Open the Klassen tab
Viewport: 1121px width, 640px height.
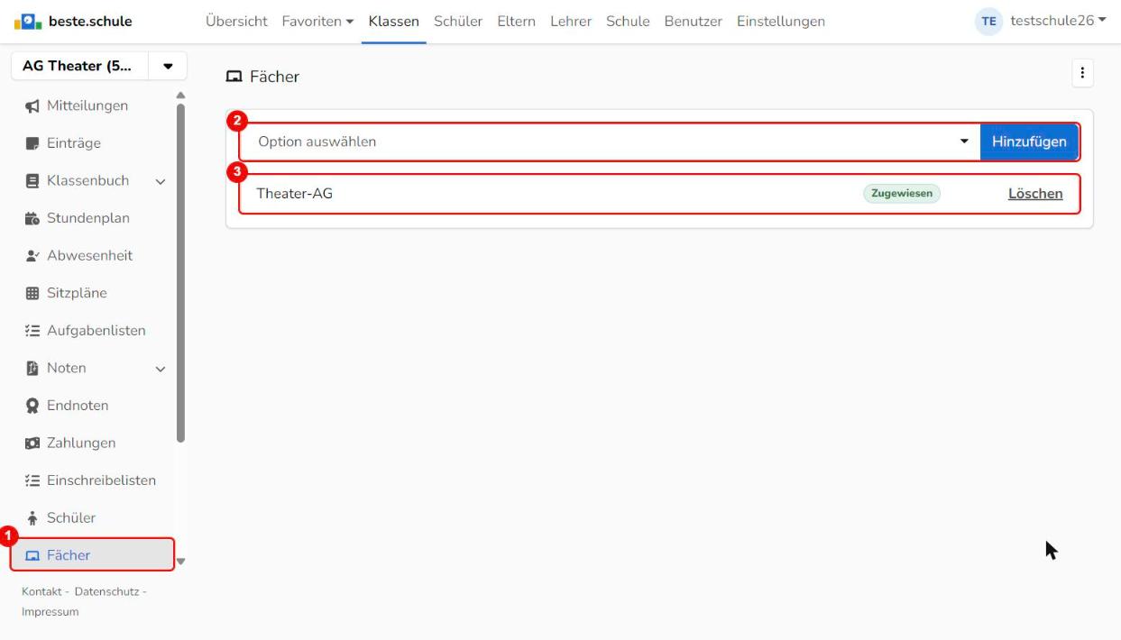394,22
